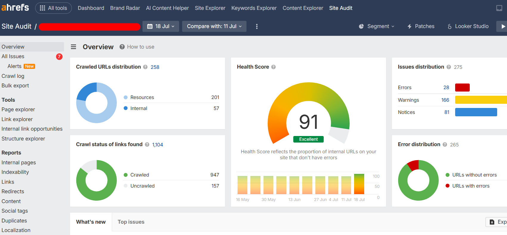Click the 28 errors count
This screenshot has height=235, width=507.
(x=446, y=87)
